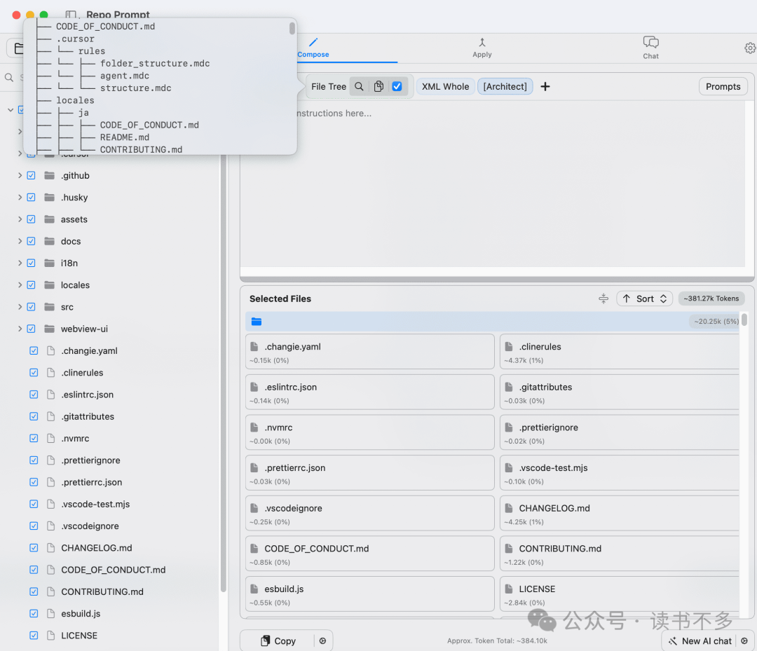
Task: Click the File Tree search magnifier icon
Action: click(359, 86)
